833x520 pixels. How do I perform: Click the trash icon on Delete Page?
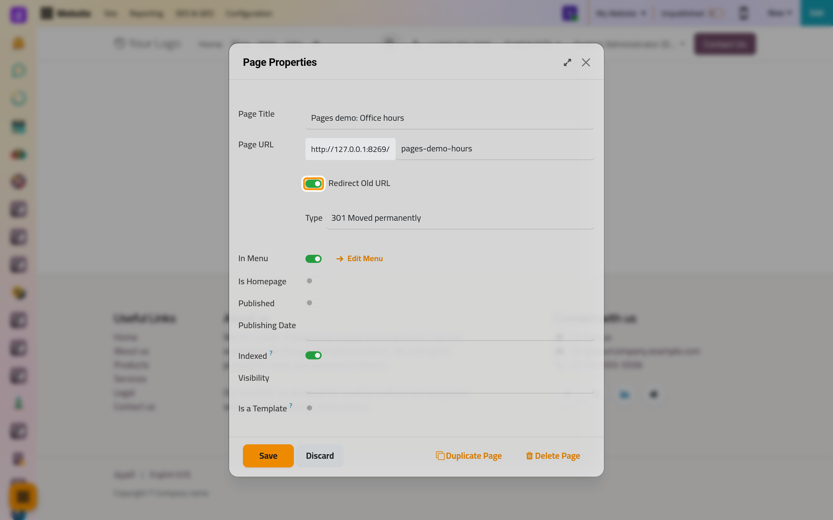[x=529, y=456]
